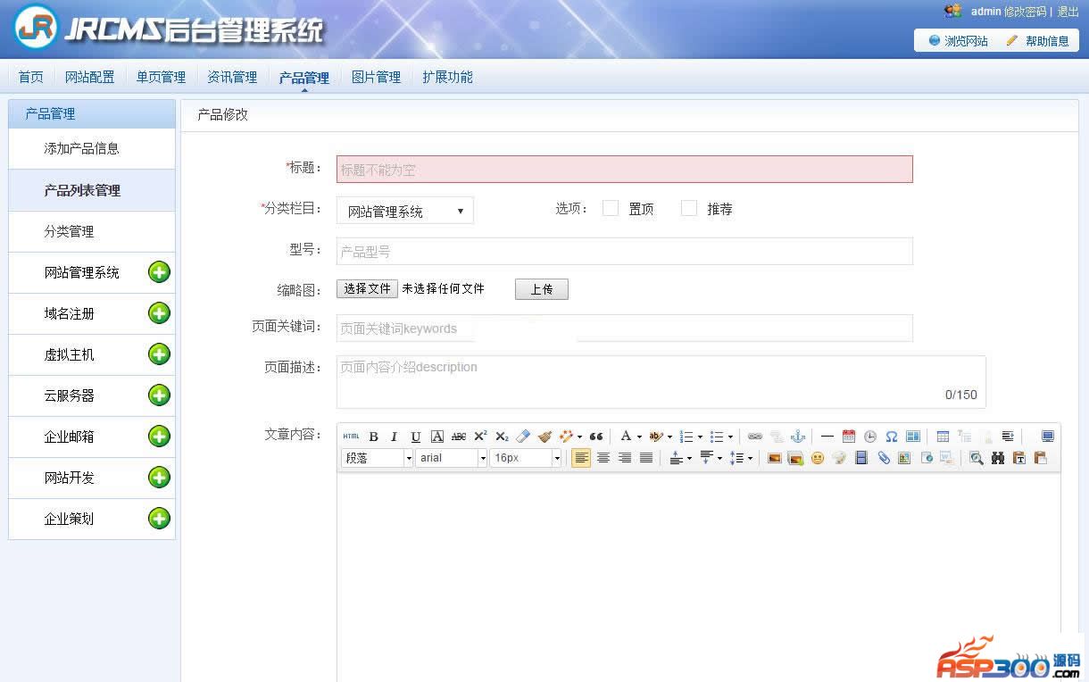Viewport: 1089px width, 682px height.
Task: Insert date with calendar icon
Action: 849,437
